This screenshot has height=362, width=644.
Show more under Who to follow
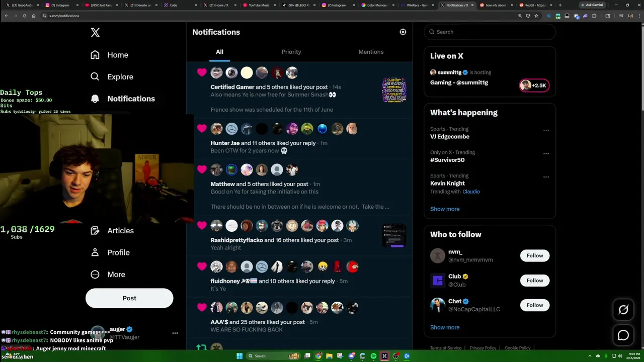445,327
